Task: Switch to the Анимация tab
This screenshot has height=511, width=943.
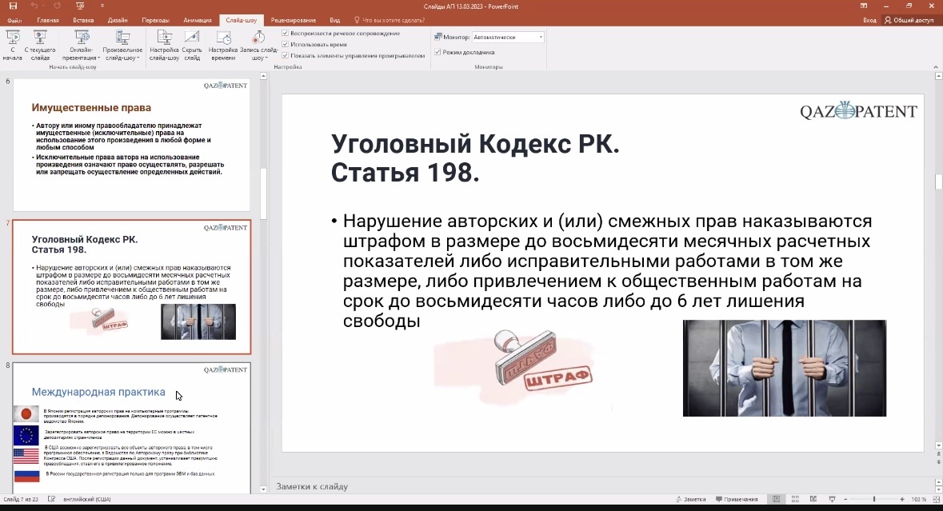Action: point(198,19)
